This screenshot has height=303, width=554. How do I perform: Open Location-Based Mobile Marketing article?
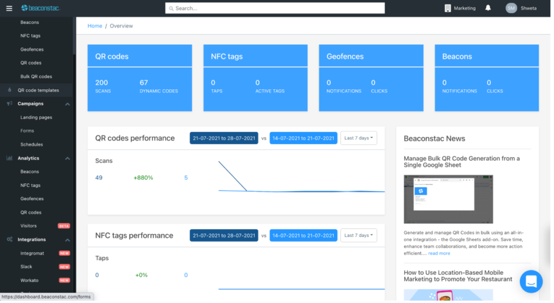click(x=458, y=276)
